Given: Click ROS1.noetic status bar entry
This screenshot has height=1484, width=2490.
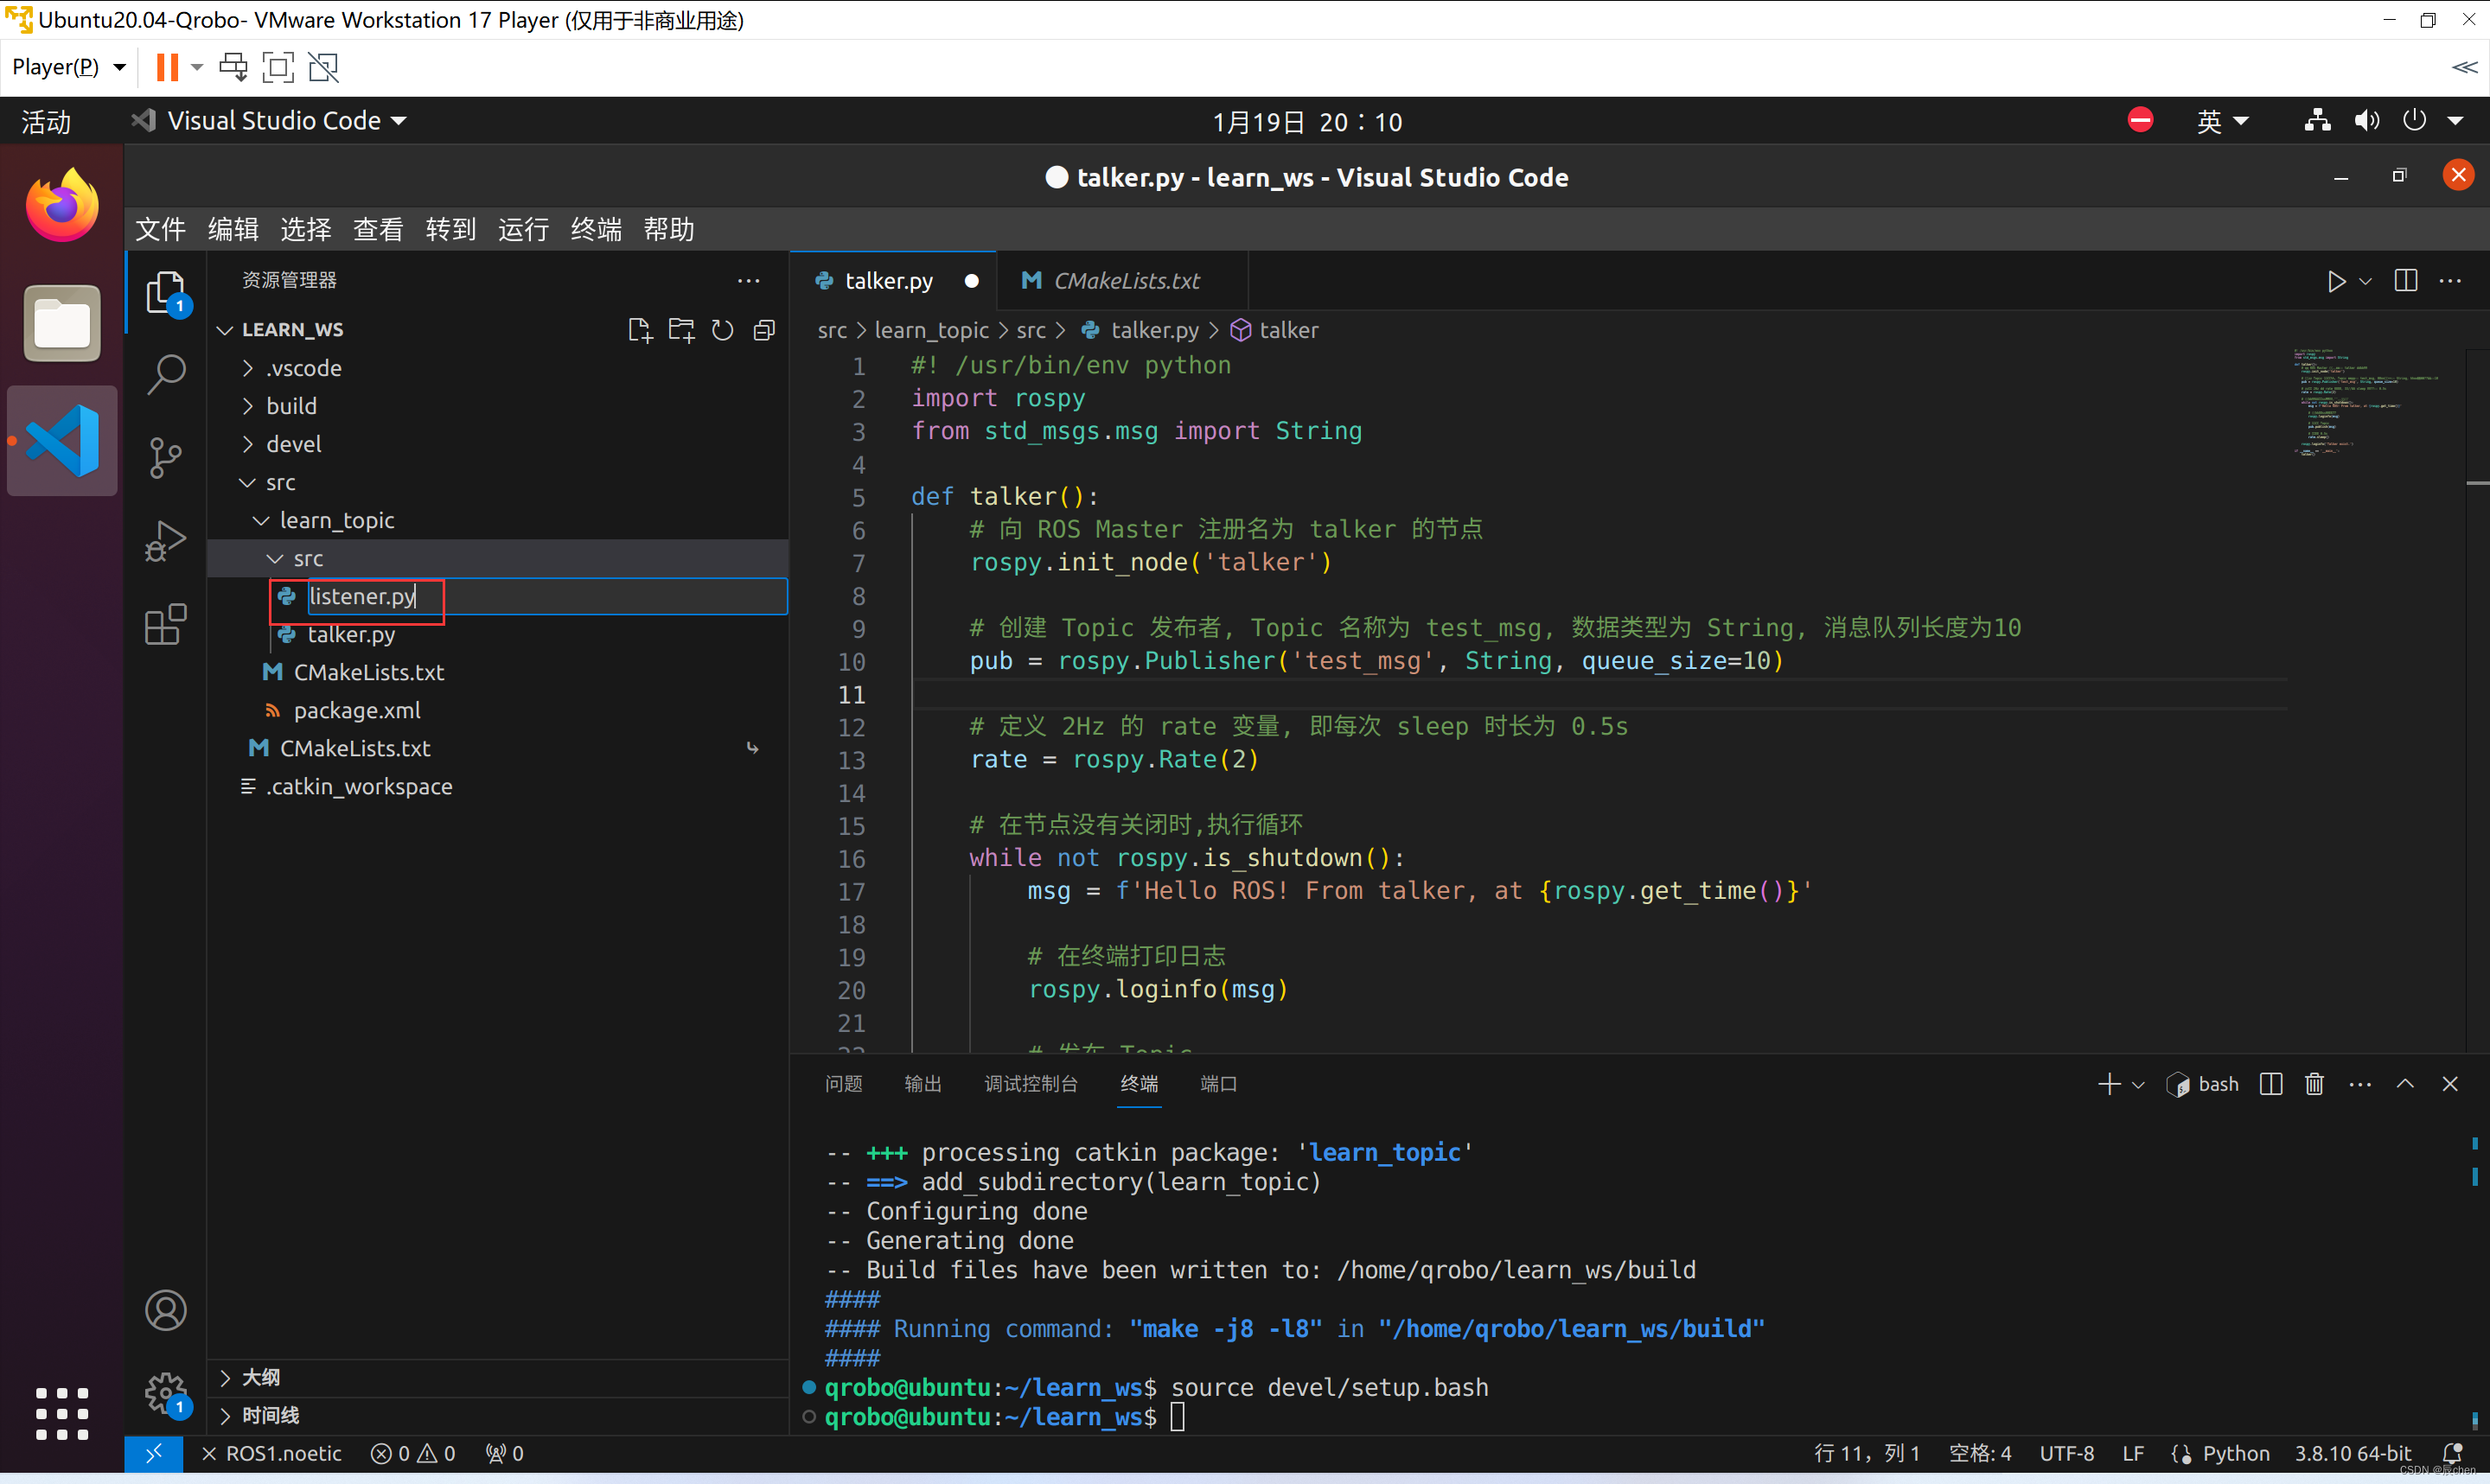Looking at the screenshot, I should [271, 1453].
